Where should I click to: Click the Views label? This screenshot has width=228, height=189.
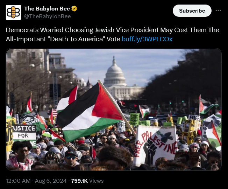tap(96, 181)
